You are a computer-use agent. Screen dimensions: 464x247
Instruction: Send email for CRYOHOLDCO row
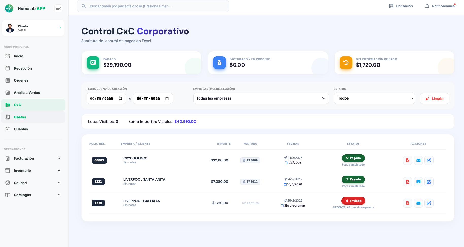pyautogui.click(x=418, y=160)
